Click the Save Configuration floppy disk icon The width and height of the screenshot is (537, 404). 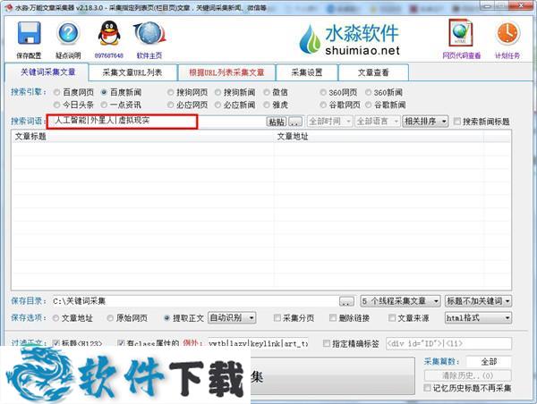(29, 35)
